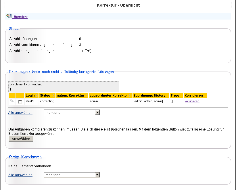236x190 pixels.
Task: Open markierte dropdown in fertige Korrekturen section
Action: 72,175
